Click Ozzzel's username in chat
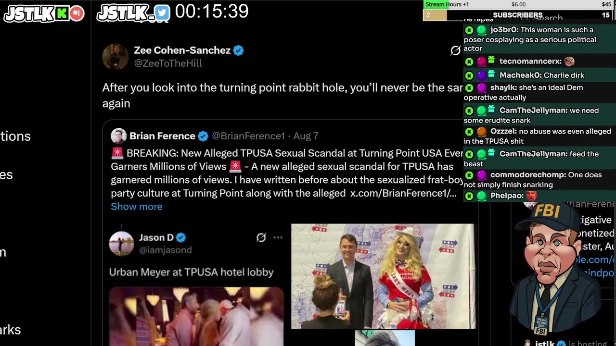This screenshot has height=346, width=616. tap(503, 131)
